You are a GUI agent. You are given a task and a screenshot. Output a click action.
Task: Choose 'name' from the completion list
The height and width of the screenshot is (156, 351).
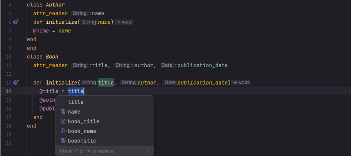105,112
